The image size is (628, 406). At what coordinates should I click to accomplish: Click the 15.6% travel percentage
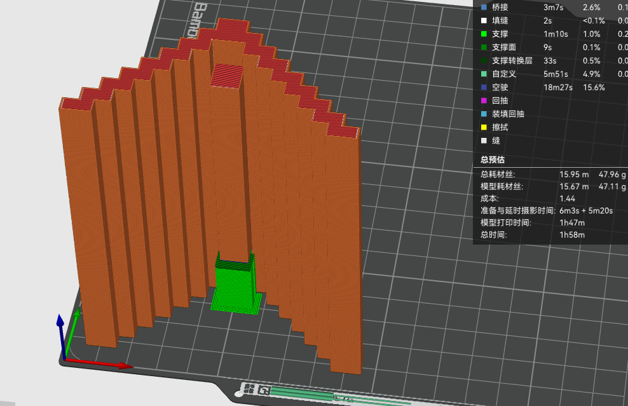pyautogui.click(x=594, y=87)
